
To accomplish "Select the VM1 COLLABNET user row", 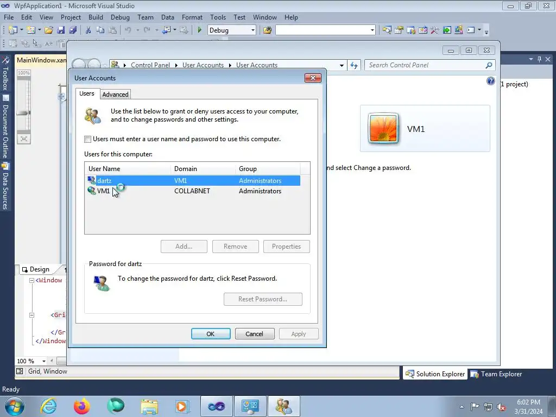I will tap(193, 191).
